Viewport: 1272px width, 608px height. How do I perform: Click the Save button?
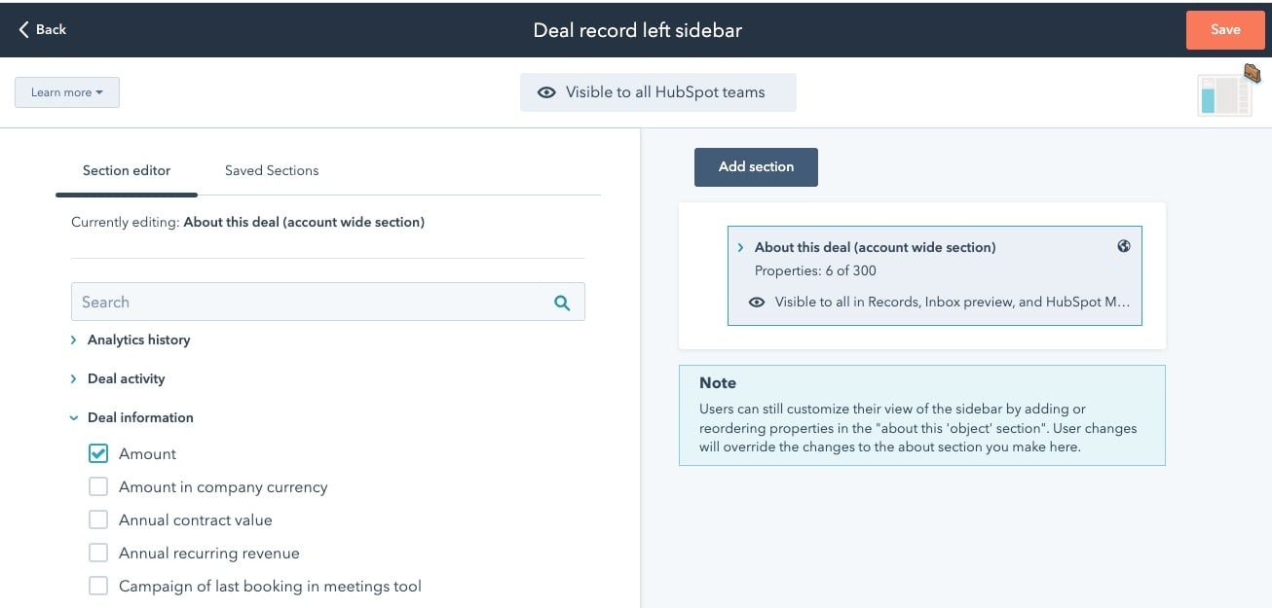[x=1224, y=29]
